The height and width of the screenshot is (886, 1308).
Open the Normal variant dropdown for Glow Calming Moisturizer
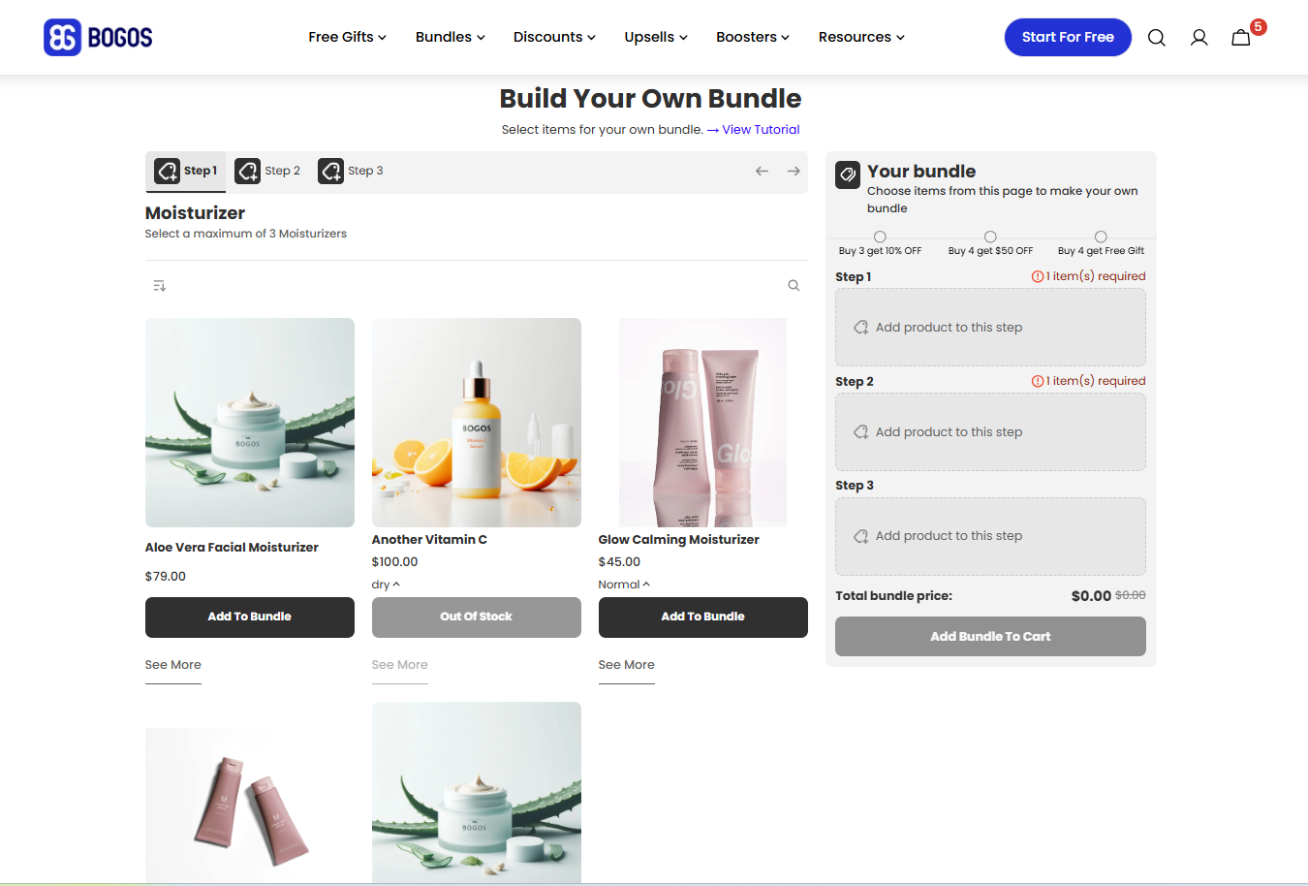[624, 584]
